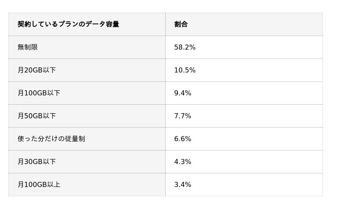Select the 無制限 row label

pos(28,47)
